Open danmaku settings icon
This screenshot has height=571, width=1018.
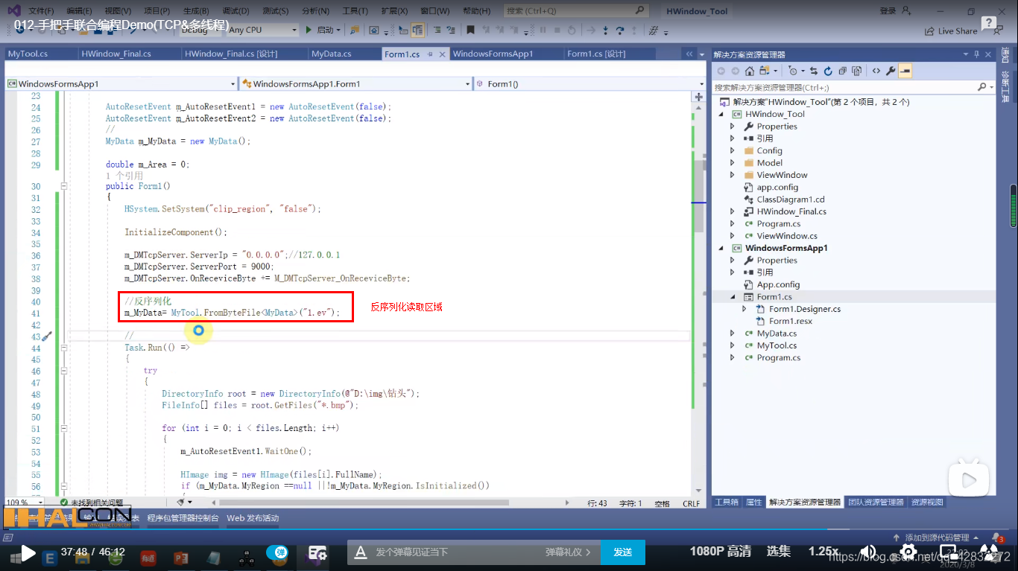(x=318, y=552)
